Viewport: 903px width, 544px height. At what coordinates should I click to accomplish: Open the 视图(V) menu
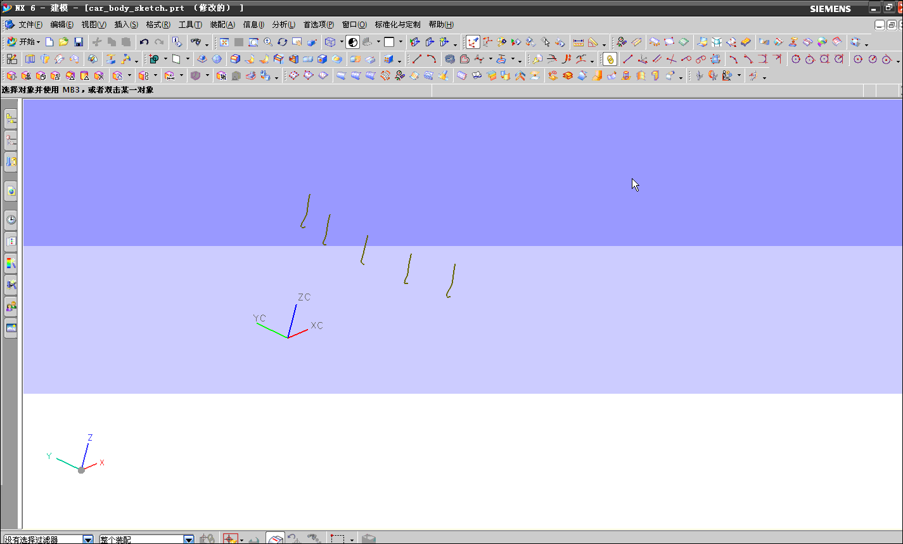point(94,25)
